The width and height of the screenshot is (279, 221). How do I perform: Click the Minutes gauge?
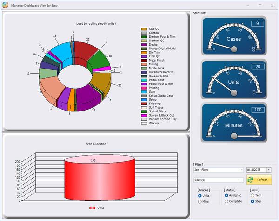pos(234,122)
